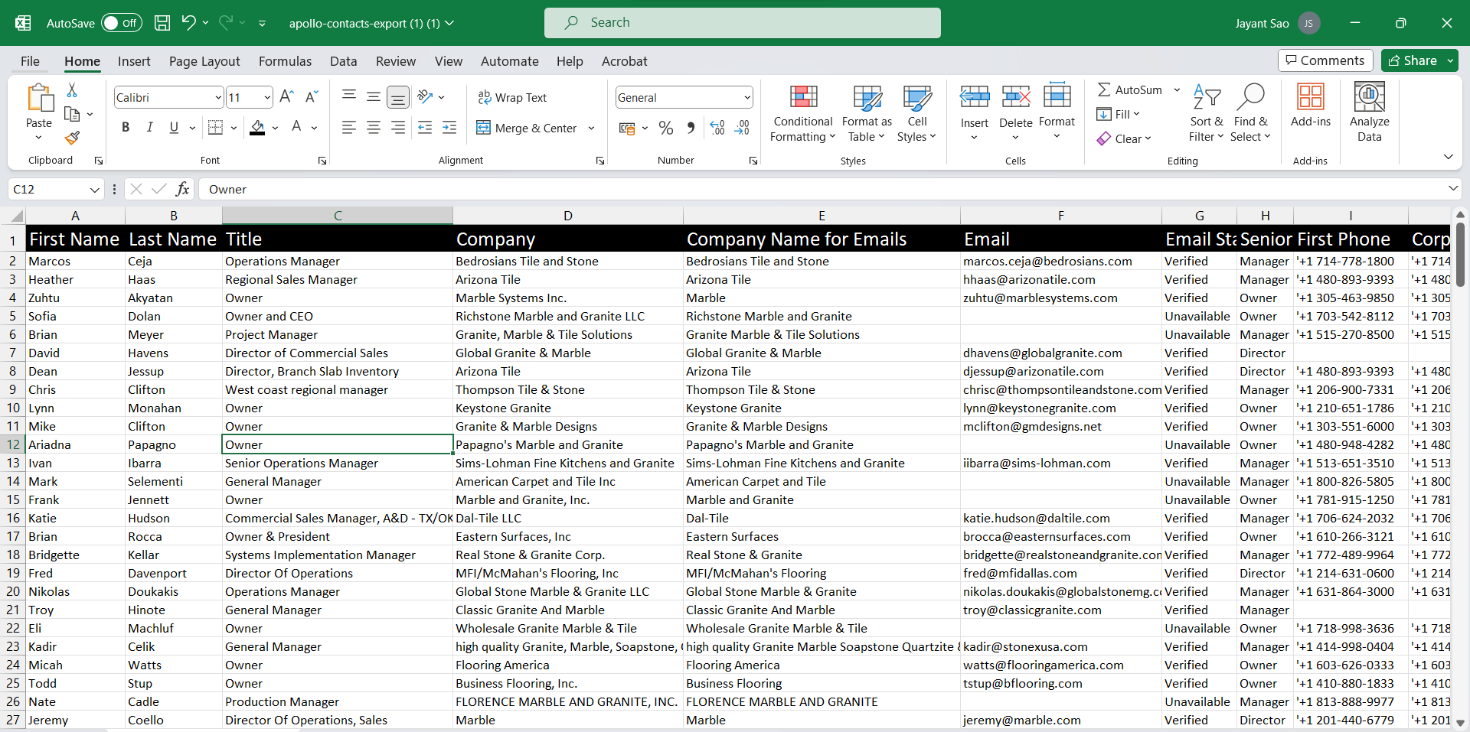Open the General number format dropdown
Screen dimensions: 1470x732
coord(746,97)
